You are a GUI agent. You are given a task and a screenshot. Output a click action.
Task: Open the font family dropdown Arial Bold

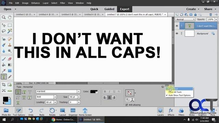pos(78,92)
